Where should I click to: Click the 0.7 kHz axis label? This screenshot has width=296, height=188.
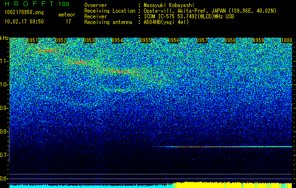click(x=4, y=155)
